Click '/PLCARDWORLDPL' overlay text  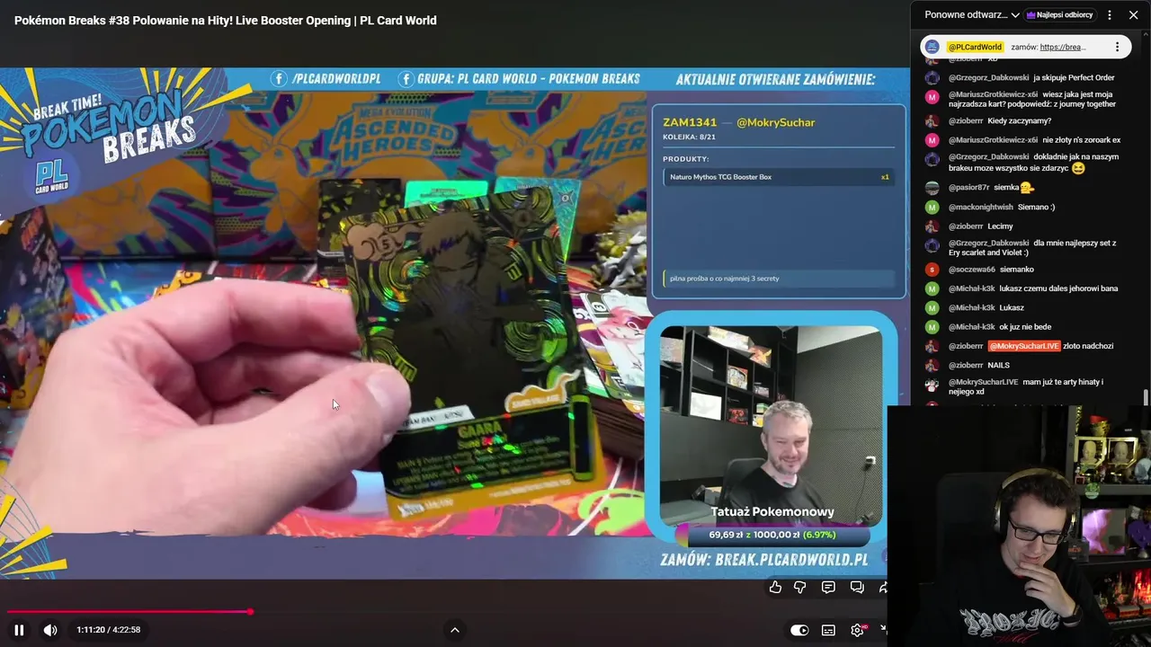pyautogui.click(x=336, y=79)
